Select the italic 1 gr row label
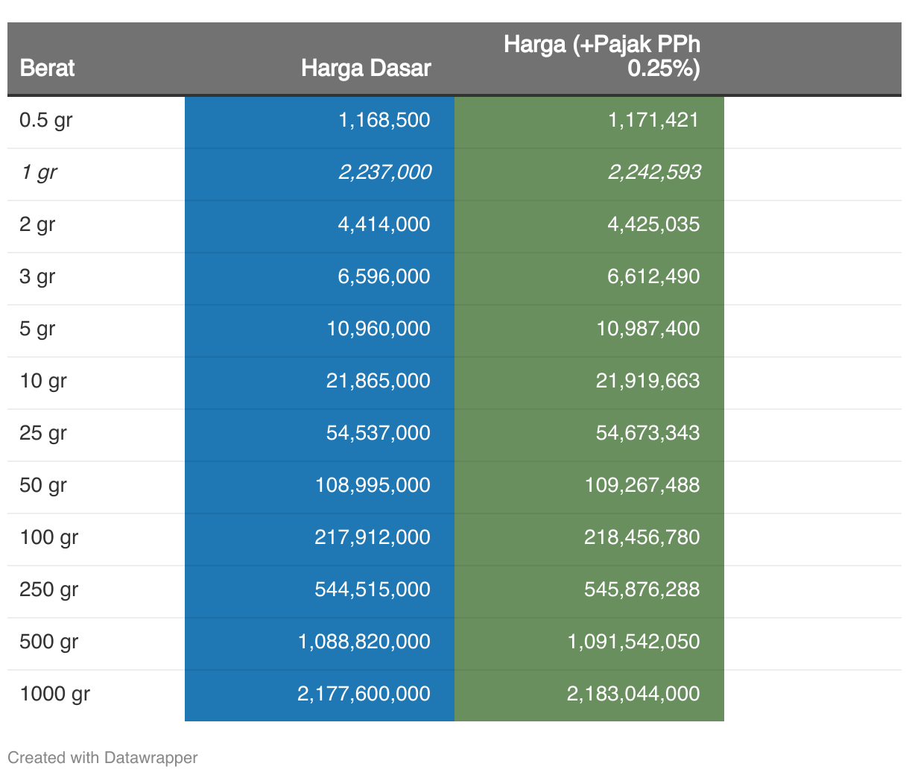 38,172
